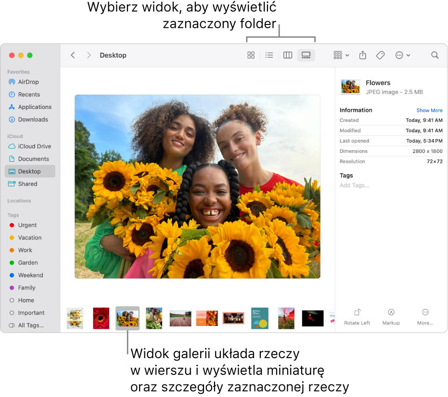448x397 pixels.
Task: Click the large Flowers preview image
Action: (197, 186)
